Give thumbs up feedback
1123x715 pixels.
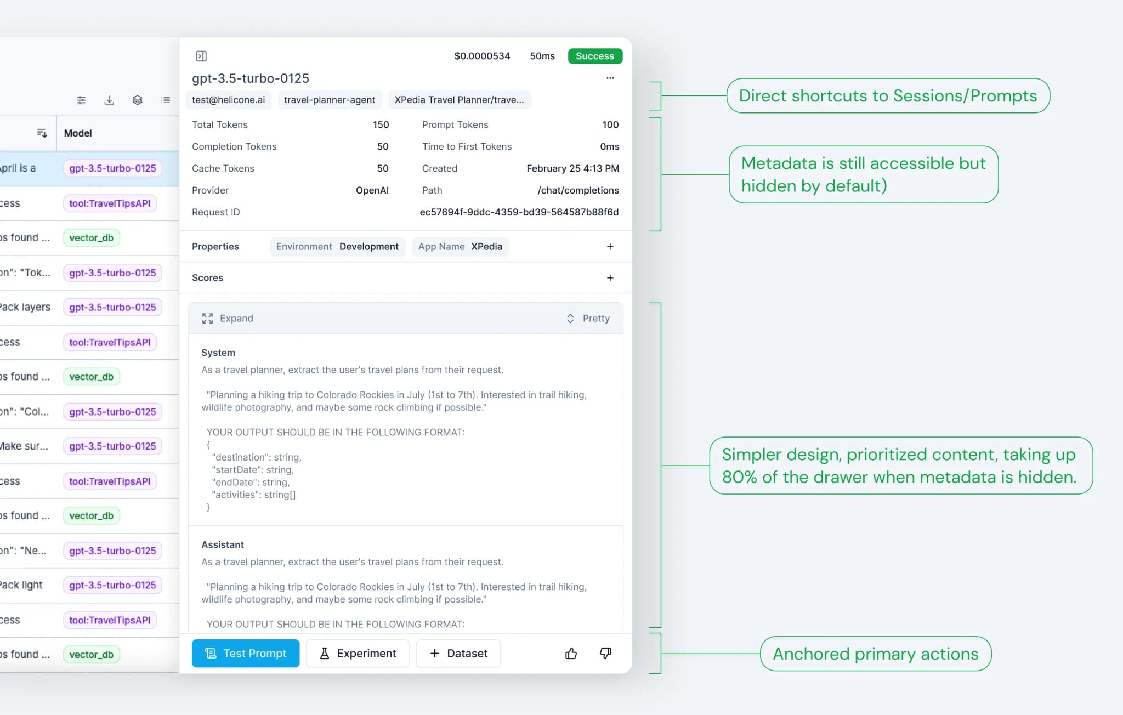click(x=571, y=653)
